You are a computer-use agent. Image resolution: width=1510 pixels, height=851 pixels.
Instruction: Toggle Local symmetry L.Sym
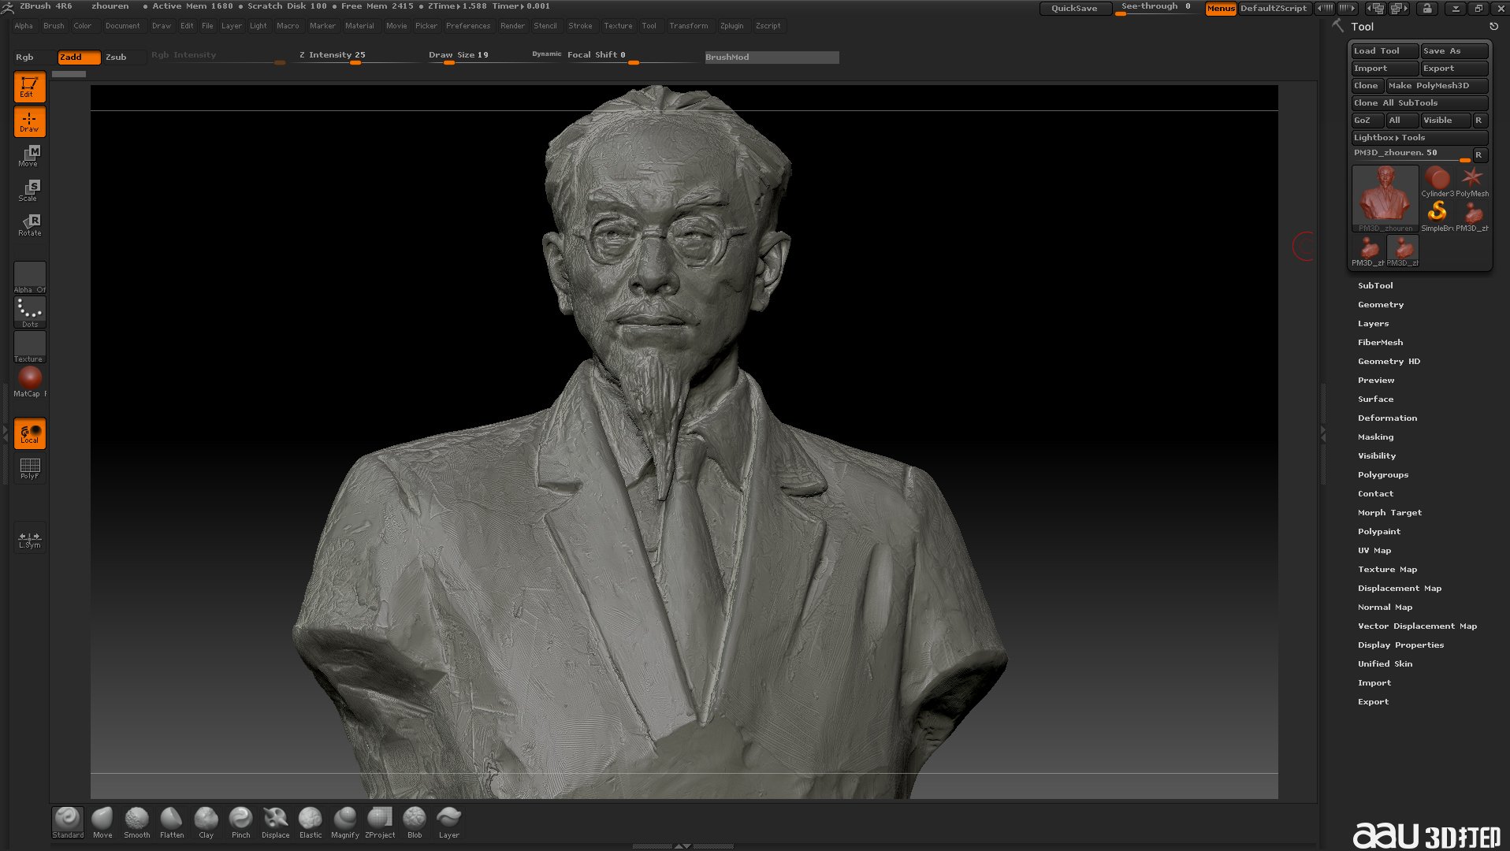[x=30, y=540]
